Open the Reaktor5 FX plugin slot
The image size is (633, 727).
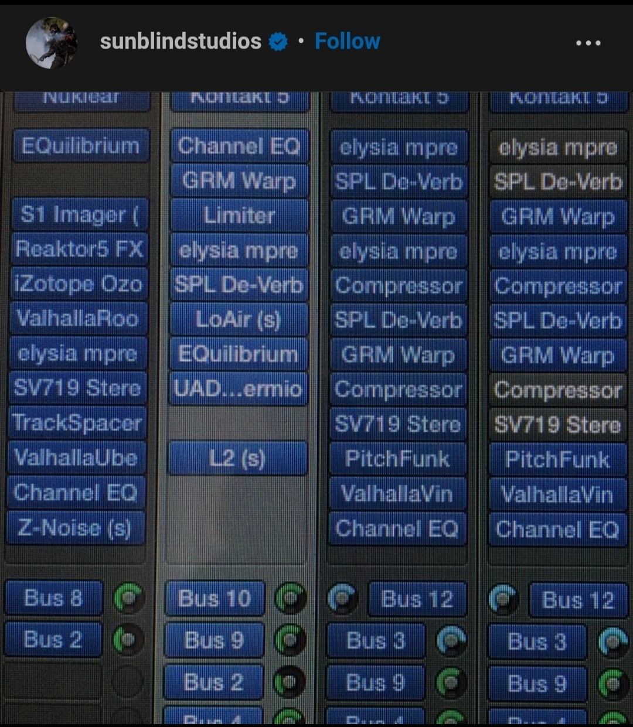pos(79,250)
